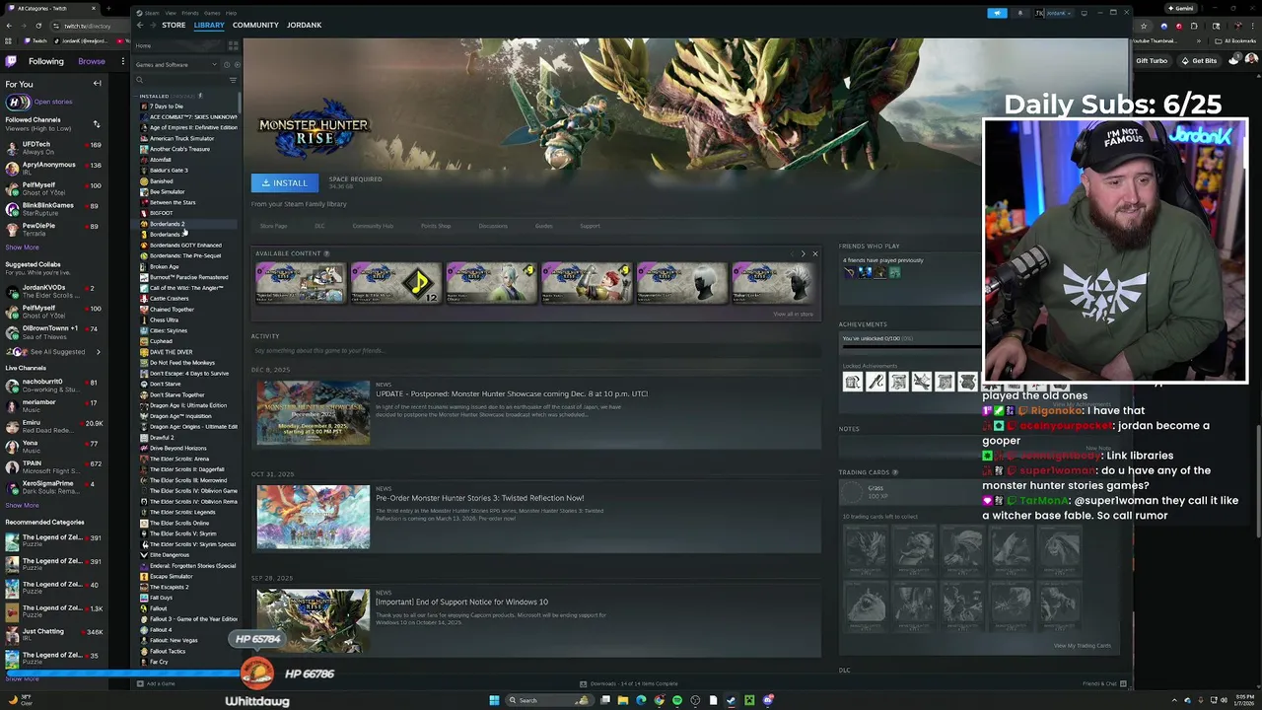Sort followed channels on Twitch

(x=97, y=124)
